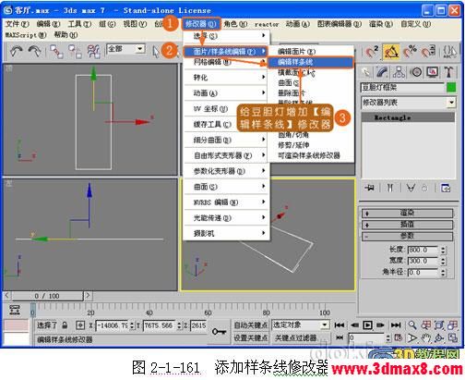The height and width of the screenshot is (380, 465).
Task: Toggle the 自动关键点 button
Action: pyautogui.click(x=250, y=325)
